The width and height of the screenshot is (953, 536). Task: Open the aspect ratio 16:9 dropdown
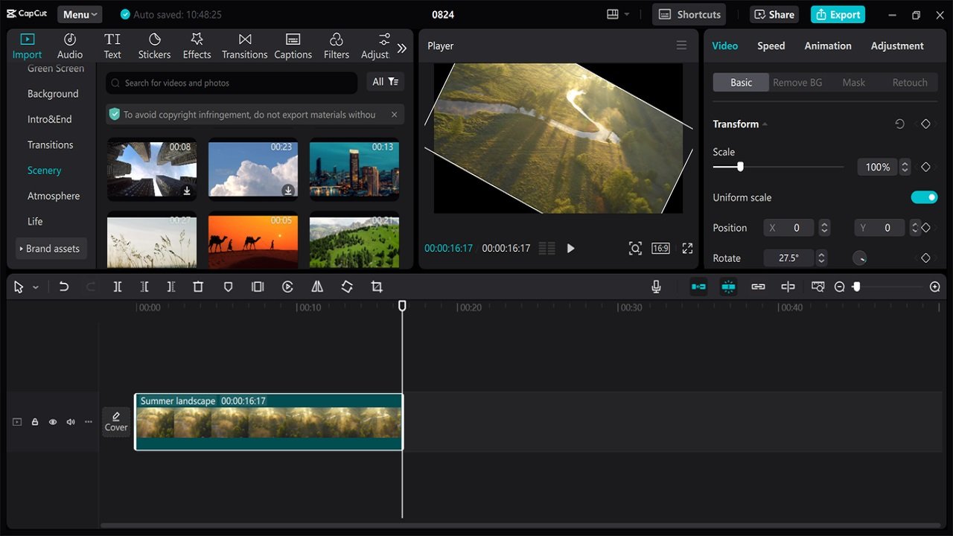660,248
